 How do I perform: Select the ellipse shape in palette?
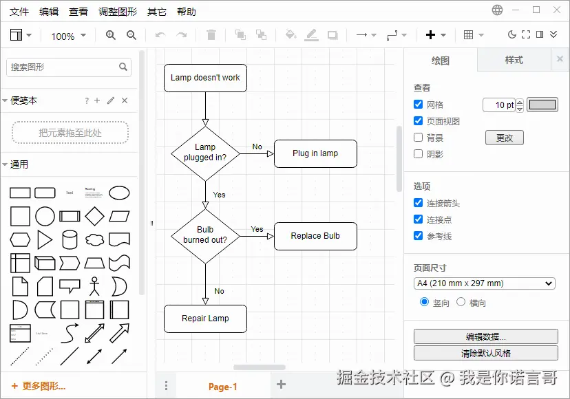pyautogui.click(x=119, y=193)
